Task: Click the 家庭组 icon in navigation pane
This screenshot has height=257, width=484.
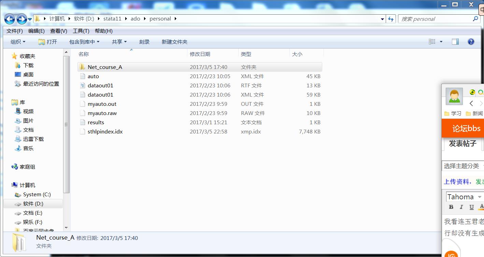Action: click(x=14, y=167)
